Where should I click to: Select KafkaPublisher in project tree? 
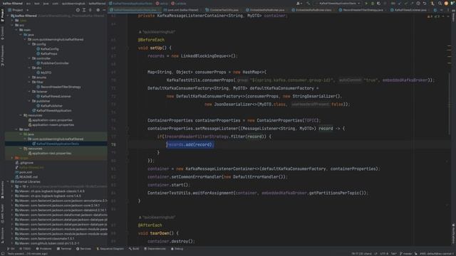click(x=51, y=106)
